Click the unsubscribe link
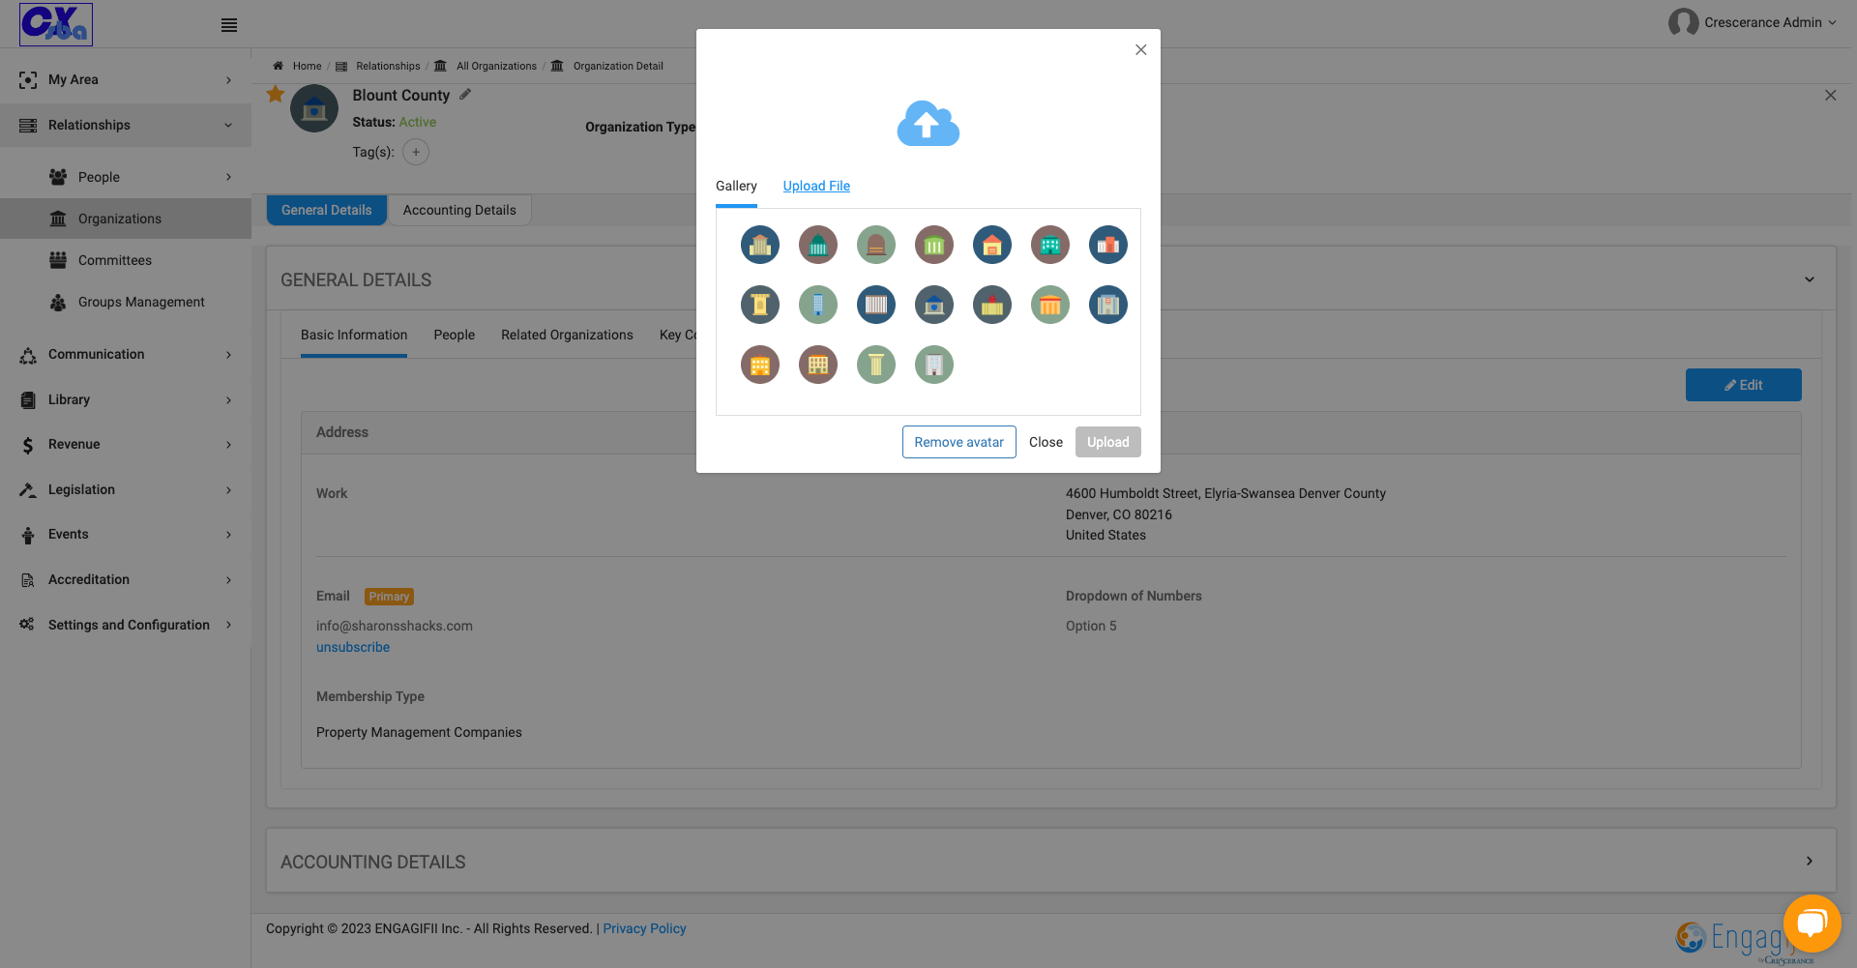Screen dimensions: 1857x968 click(x=353, y=647)
